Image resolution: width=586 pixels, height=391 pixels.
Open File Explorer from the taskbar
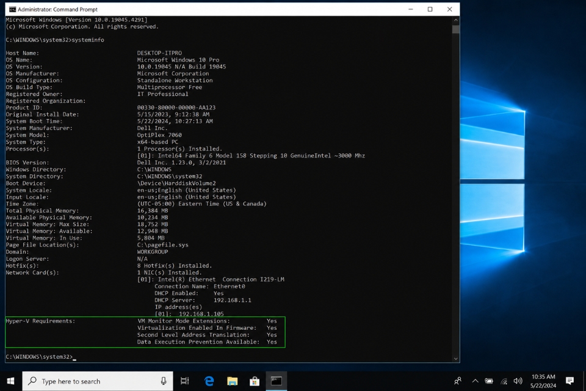click(x=232, y=381)
